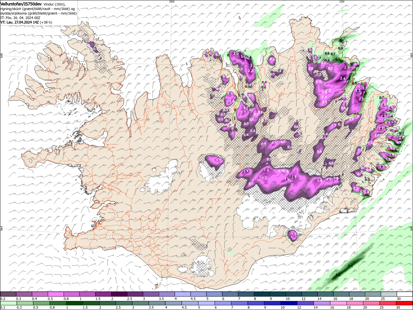
Task: Click the '15W' longitude label
Action: point(342,1)
